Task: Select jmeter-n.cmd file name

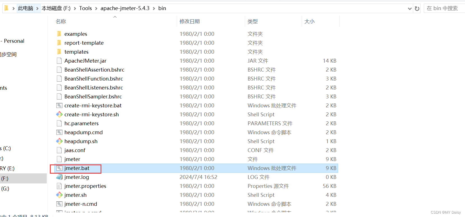Action: click(81, 204)
